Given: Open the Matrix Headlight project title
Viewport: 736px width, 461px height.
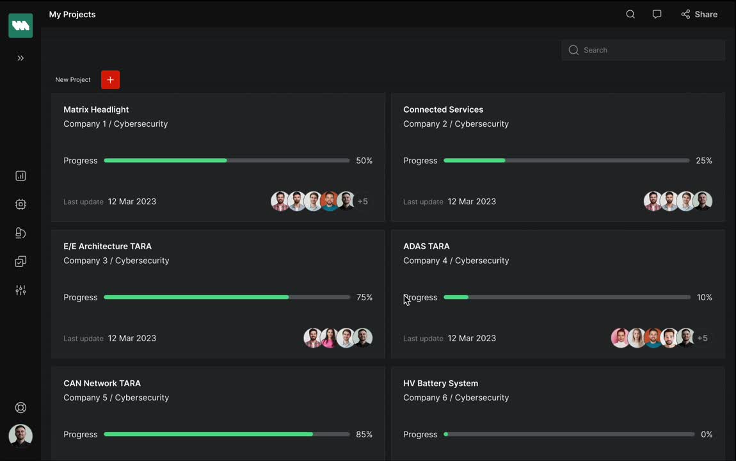Looking at the screenshot, I should pos(96,109).
